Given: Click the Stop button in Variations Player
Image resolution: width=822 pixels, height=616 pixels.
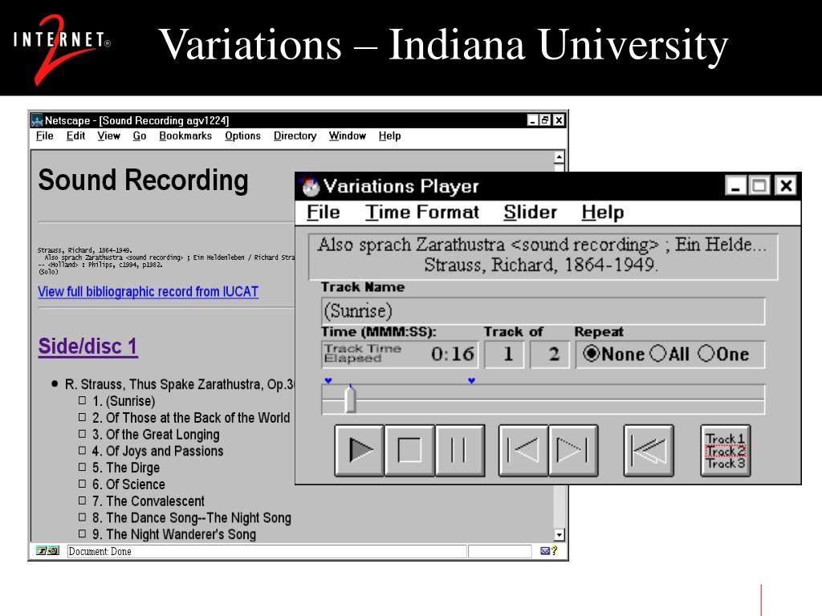Looking at the screenshot, I should click(409, 451).
